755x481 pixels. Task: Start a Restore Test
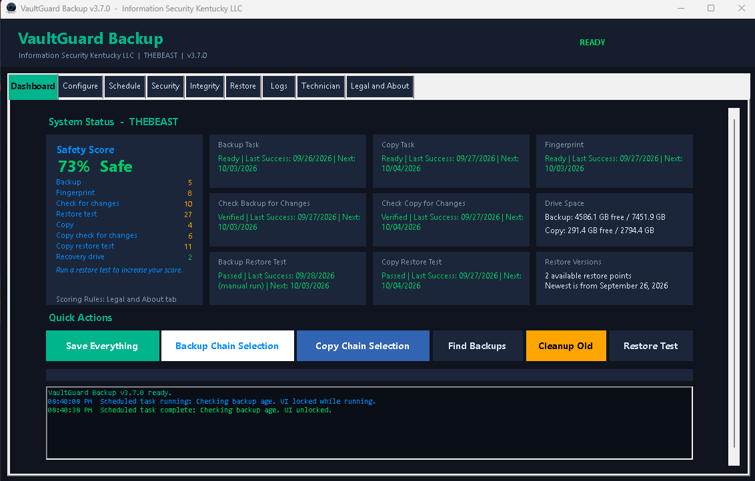651,346
